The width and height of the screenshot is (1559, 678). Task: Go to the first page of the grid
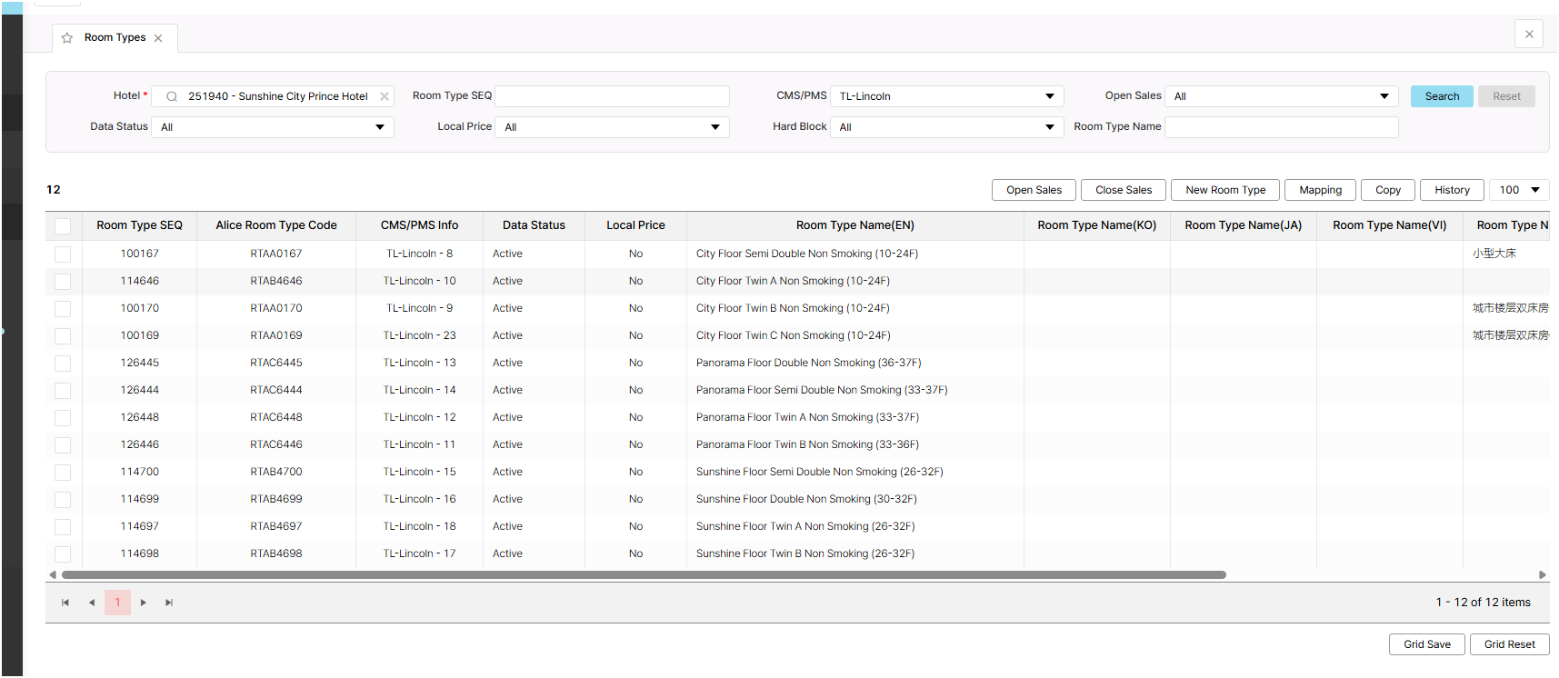pyautogui.click(x=65, y=603)
